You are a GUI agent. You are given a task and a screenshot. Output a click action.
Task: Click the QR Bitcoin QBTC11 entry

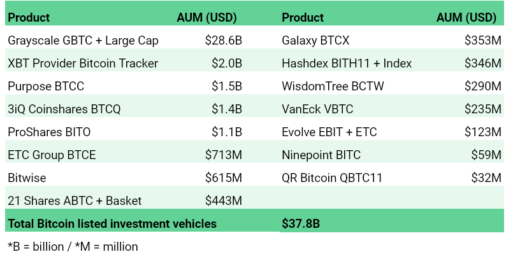coord(332,178)
